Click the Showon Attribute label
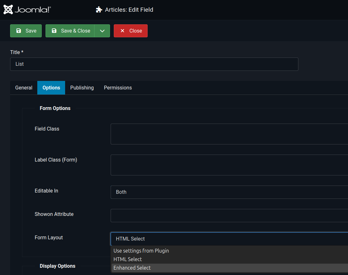Viewport: 348px width, 275px height. 54,214
